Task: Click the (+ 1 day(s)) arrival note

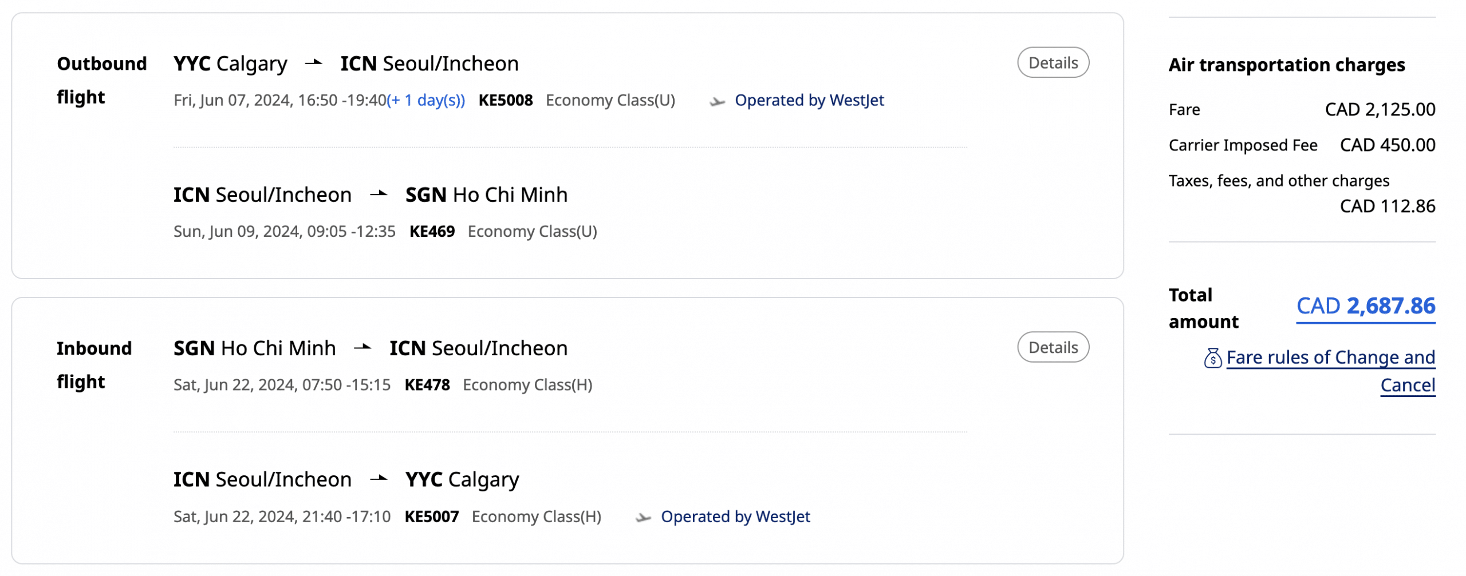Action: [426, 101]
